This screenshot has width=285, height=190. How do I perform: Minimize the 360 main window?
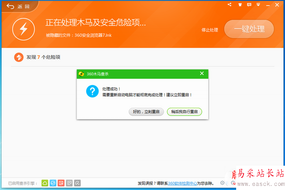(x=268, y=5)
